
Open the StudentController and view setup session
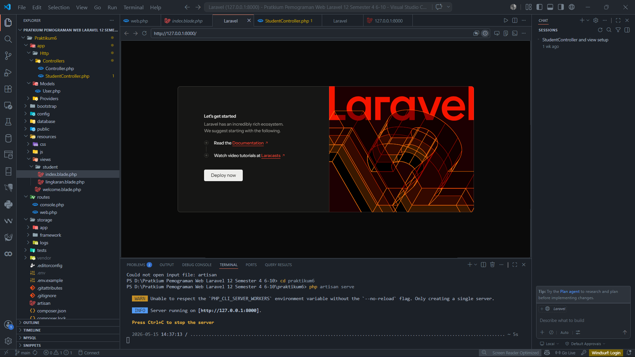pyautogui.click(x=575, y=40)
